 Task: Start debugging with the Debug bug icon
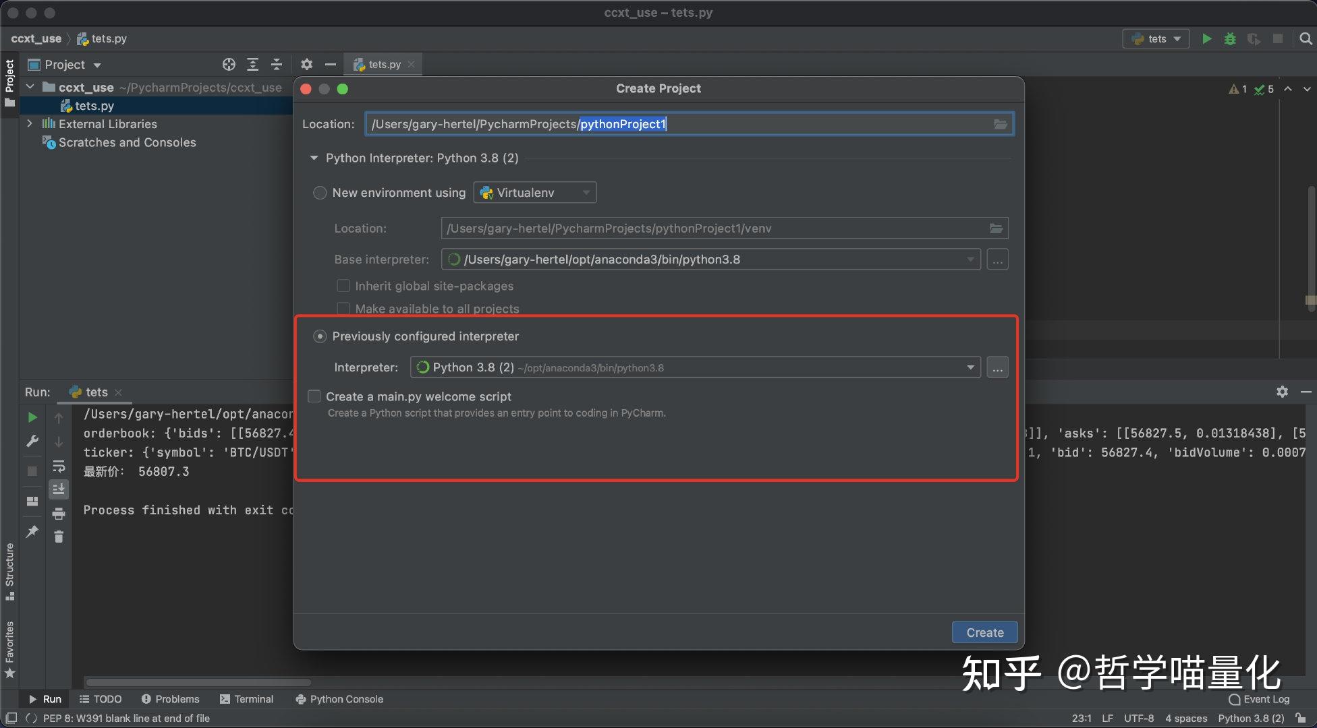[x=1229, y=38]
